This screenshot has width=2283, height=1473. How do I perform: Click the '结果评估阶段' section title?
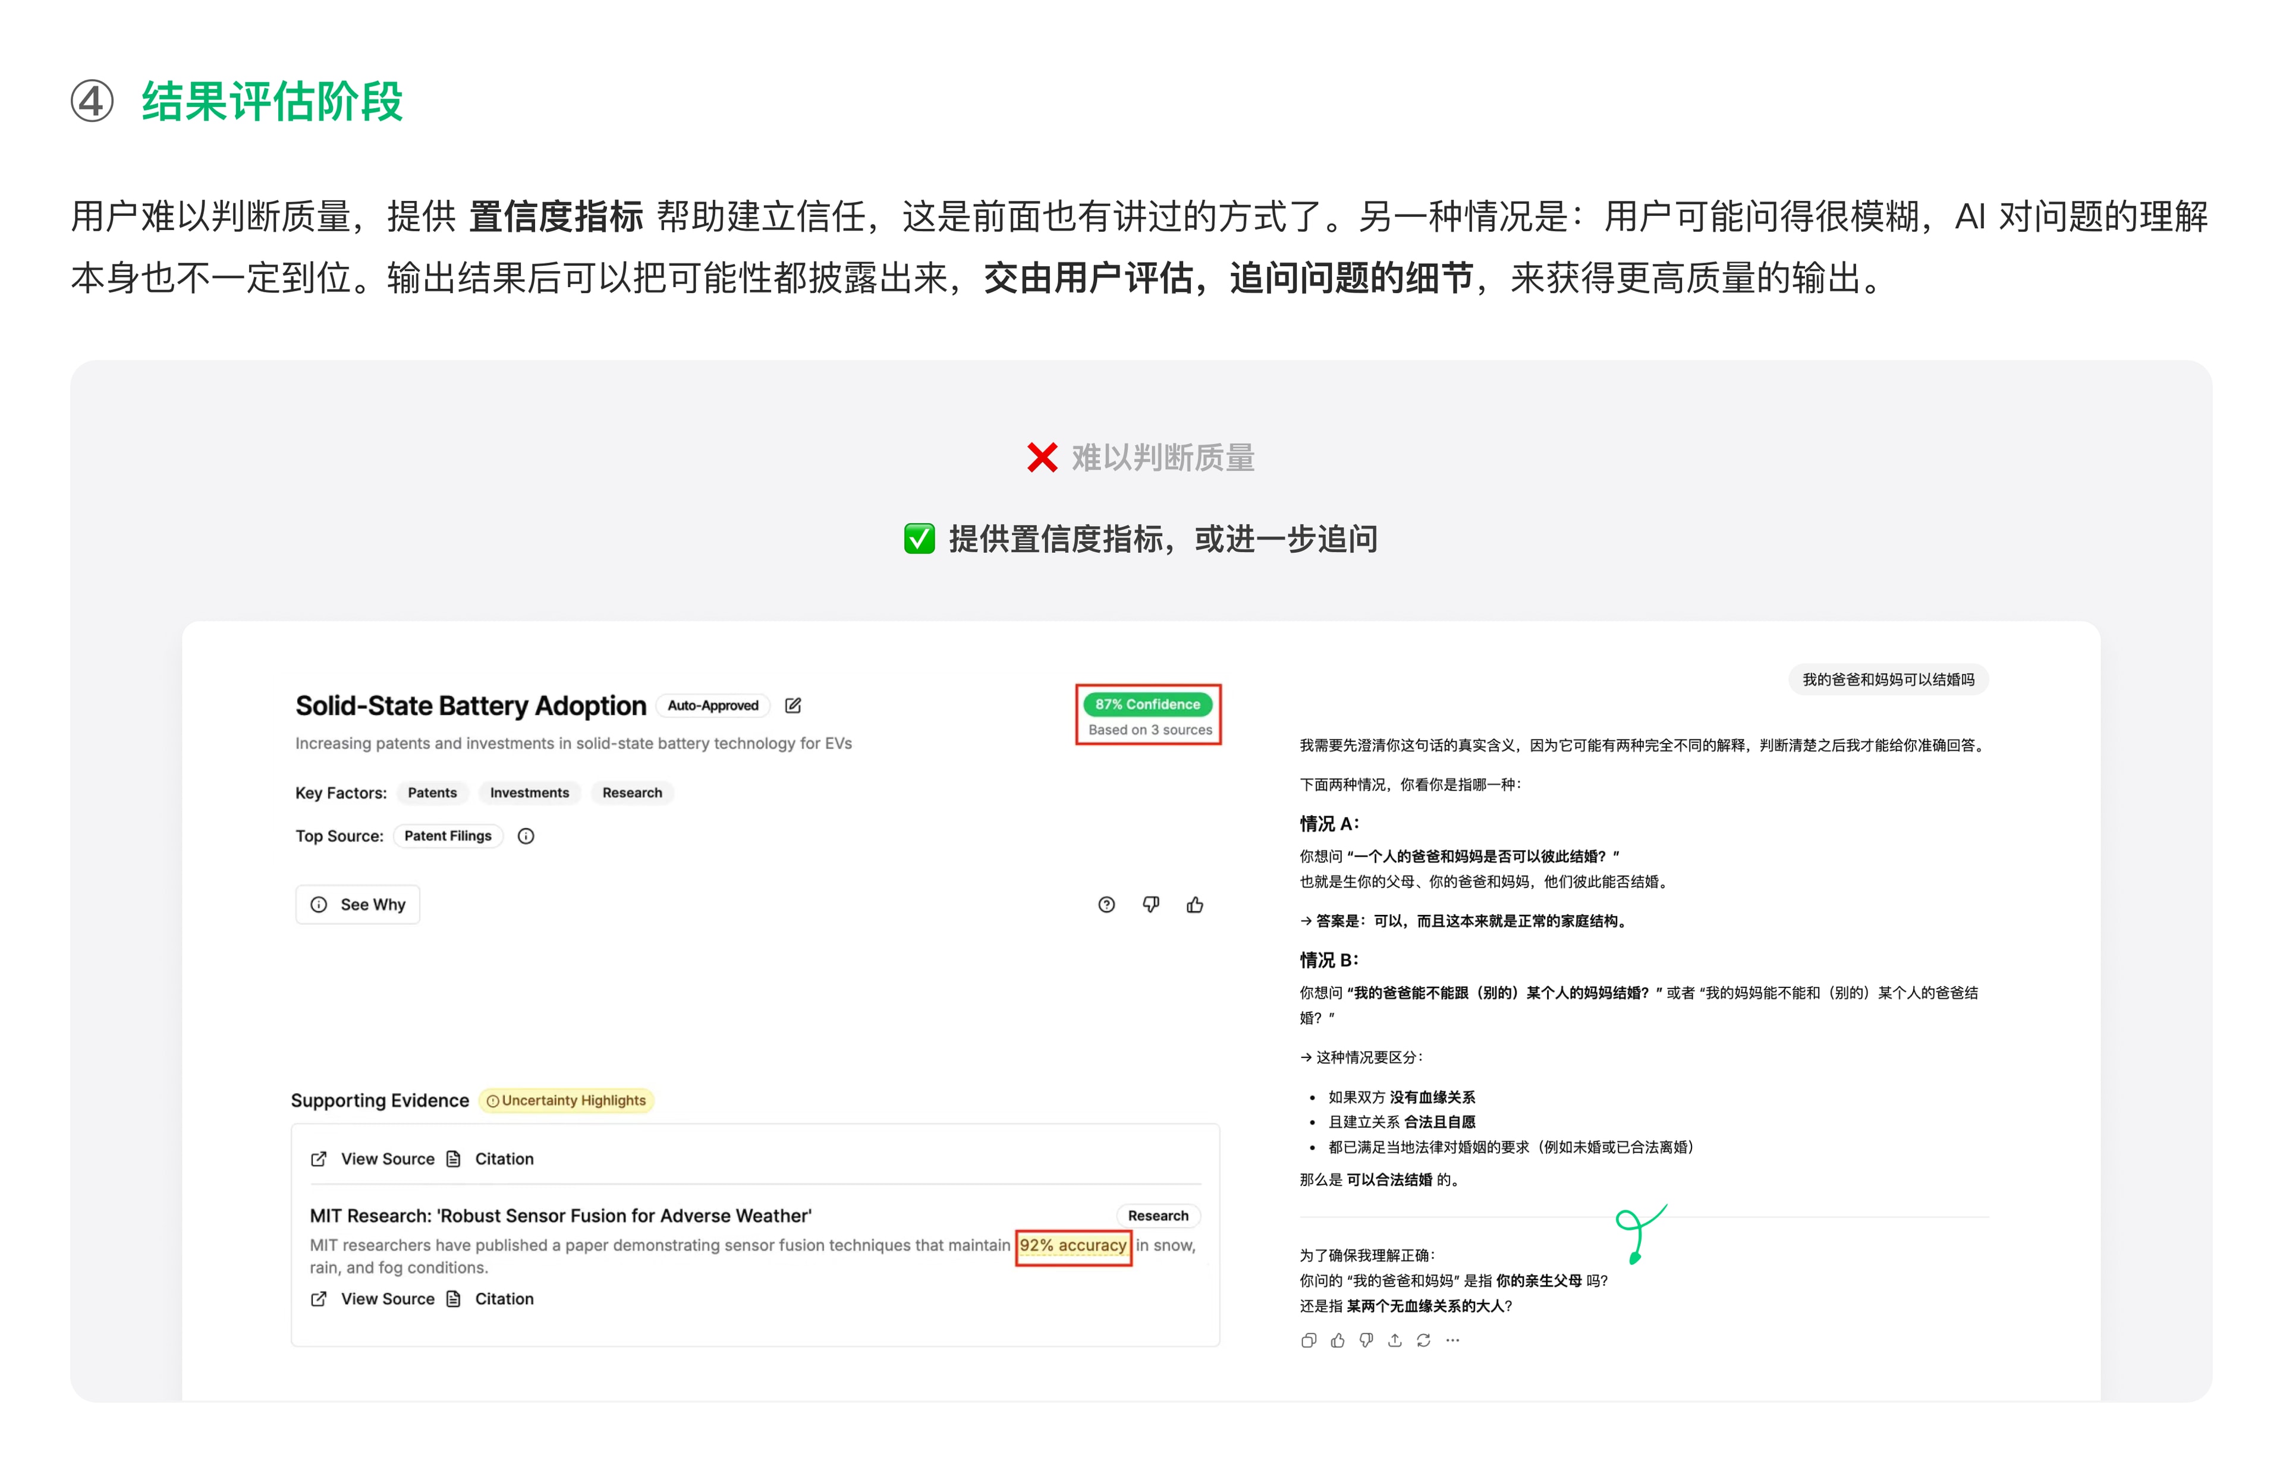(x=272, y=102)
